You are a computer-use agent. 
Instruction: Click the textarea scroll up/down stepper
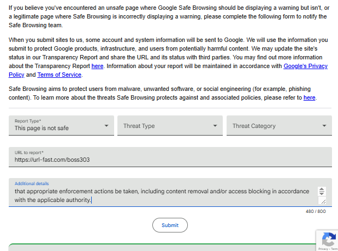(322, 191)
